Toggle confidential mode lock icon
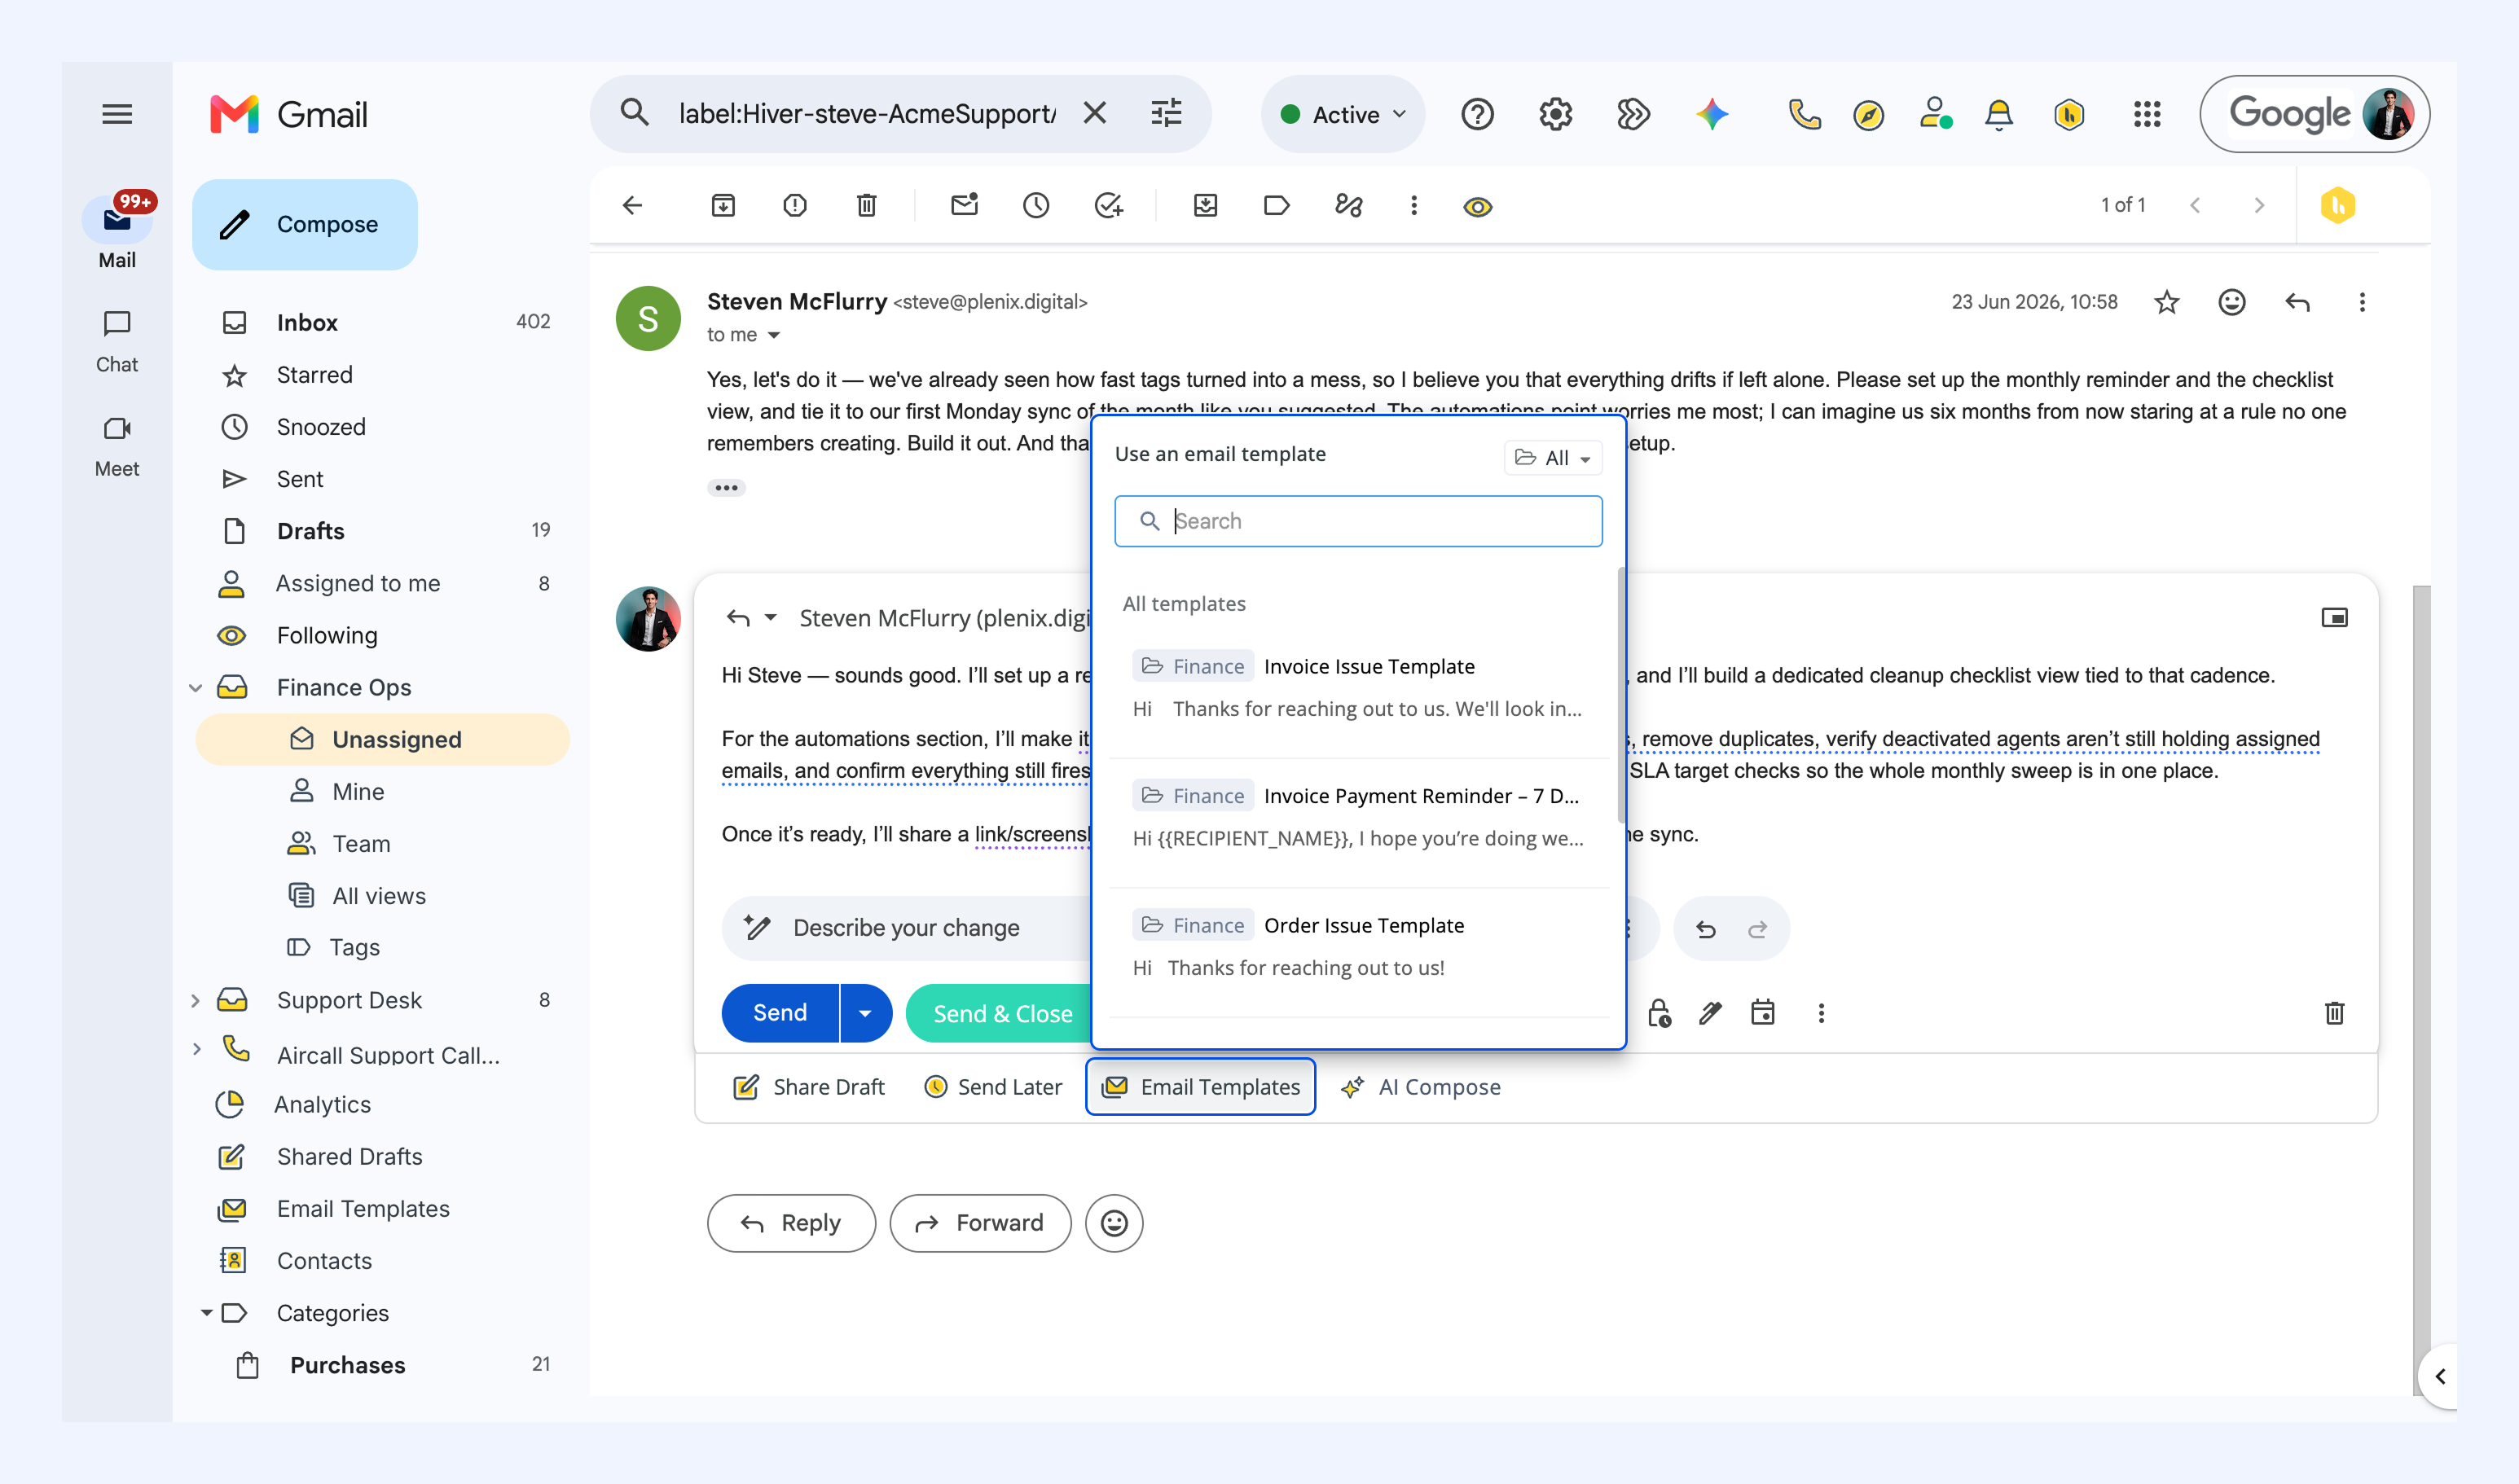2519x1484 pixels. [1658, 1013]
